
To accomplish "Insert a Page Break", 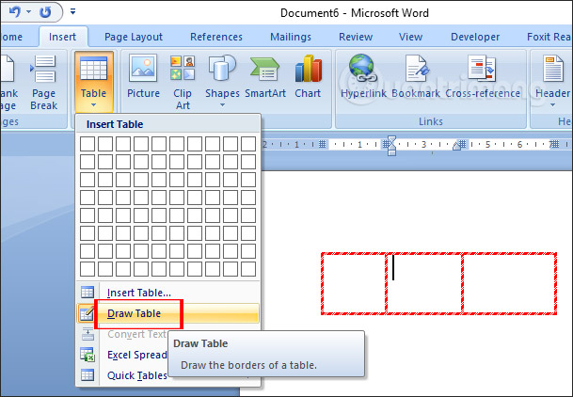I will [44, 83].
